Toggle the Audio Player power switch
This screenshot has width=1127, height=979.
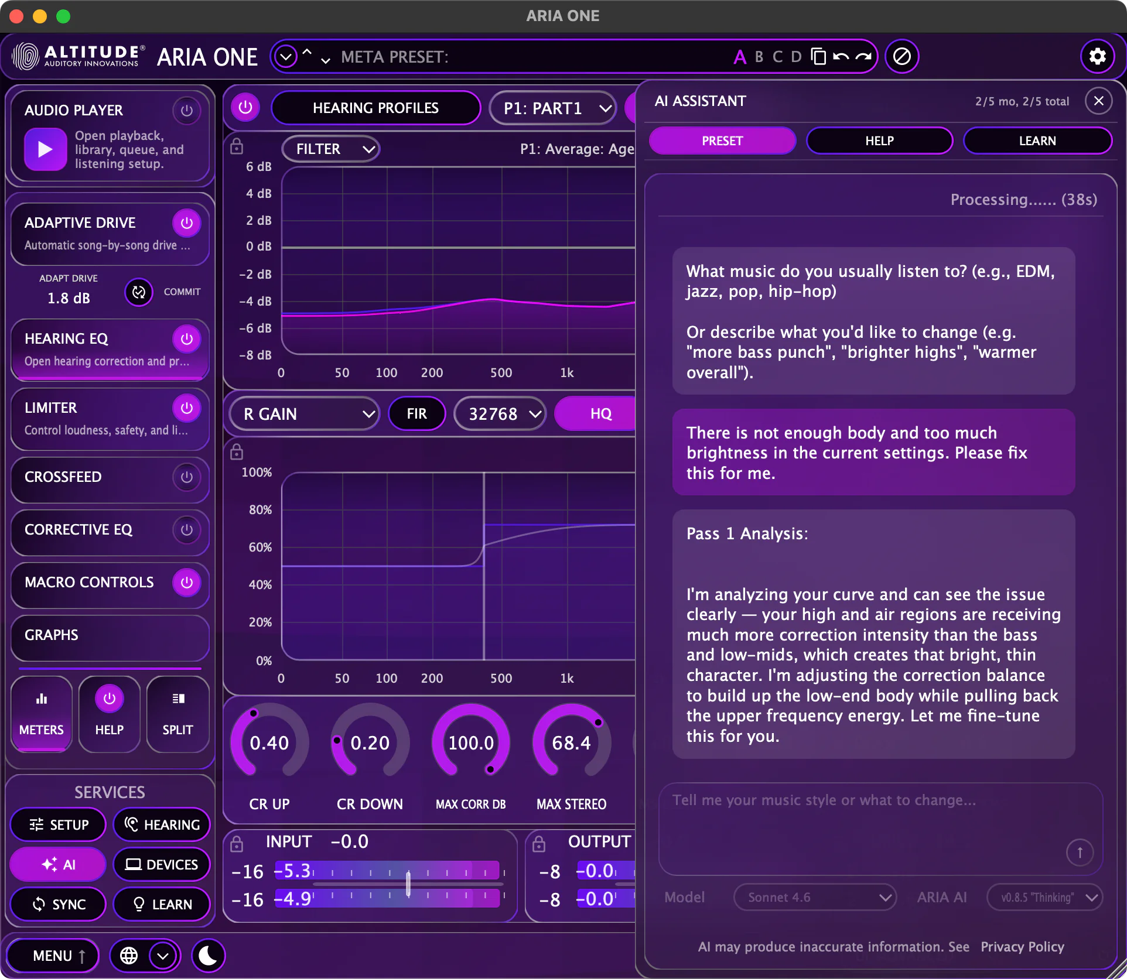[187, 110]
